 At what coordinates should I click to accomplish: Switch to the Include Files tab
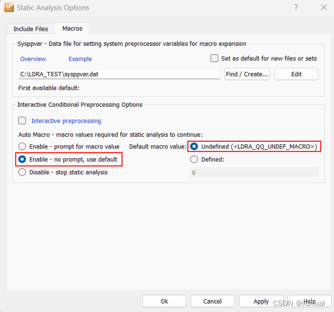tap(31, 29)
